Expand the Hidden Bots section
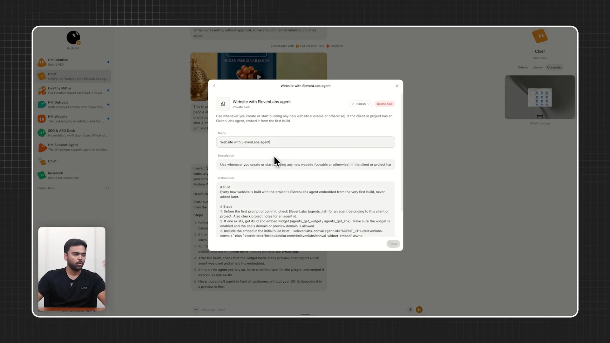The height and width of the screenshot is (343, 610). [x=73, y=188]
